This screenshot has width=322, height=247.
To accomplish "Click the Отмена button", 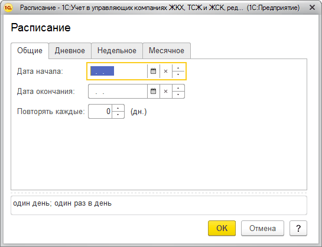I will click(262, 228).
